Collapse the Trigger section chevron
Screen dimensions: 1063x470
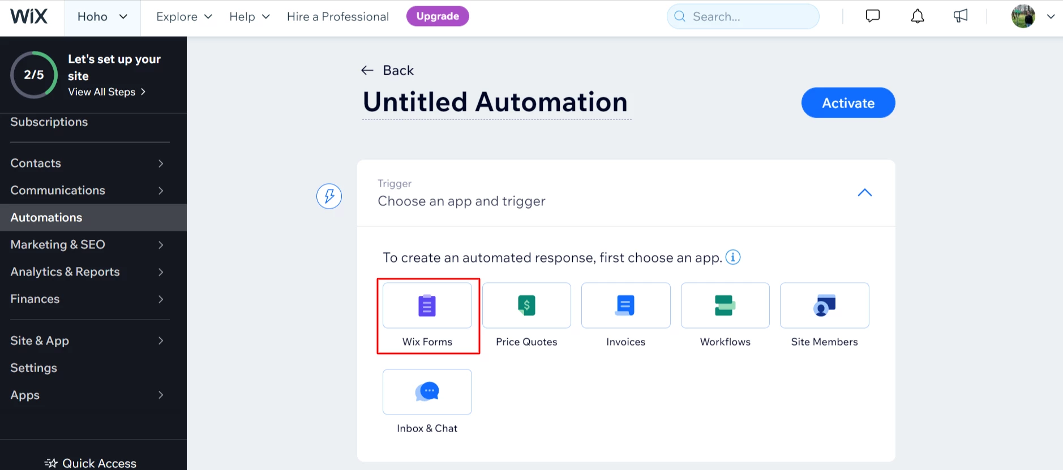click(865, 193)
